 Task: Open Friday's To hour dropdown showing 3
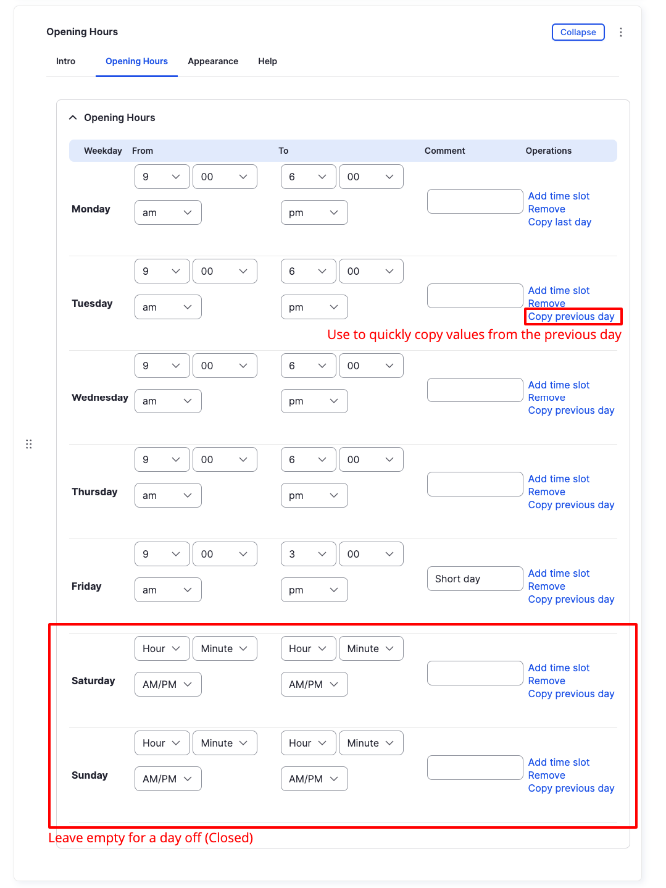tap(308, 554)
